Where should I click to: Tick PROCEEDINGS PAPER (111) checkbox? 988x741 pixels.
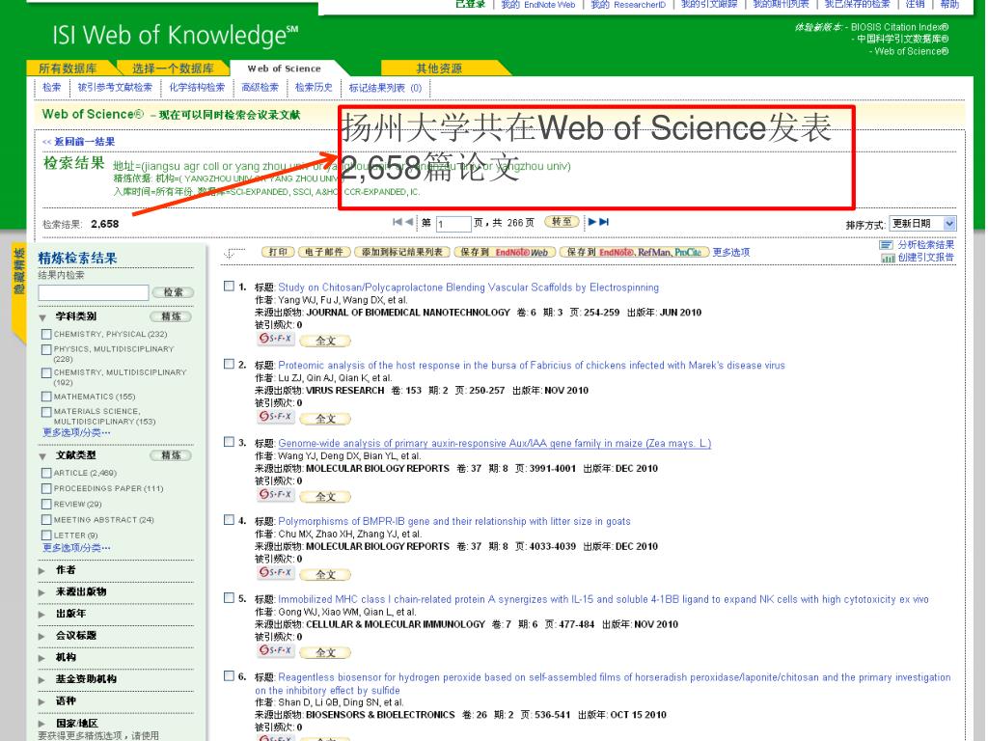click(46, 488)
